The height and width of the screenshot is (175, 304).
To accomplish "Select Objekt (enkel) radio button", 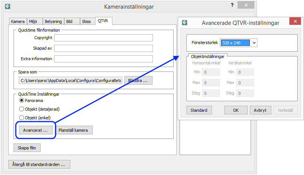I will pyautogui.click(x=21, y=118).
